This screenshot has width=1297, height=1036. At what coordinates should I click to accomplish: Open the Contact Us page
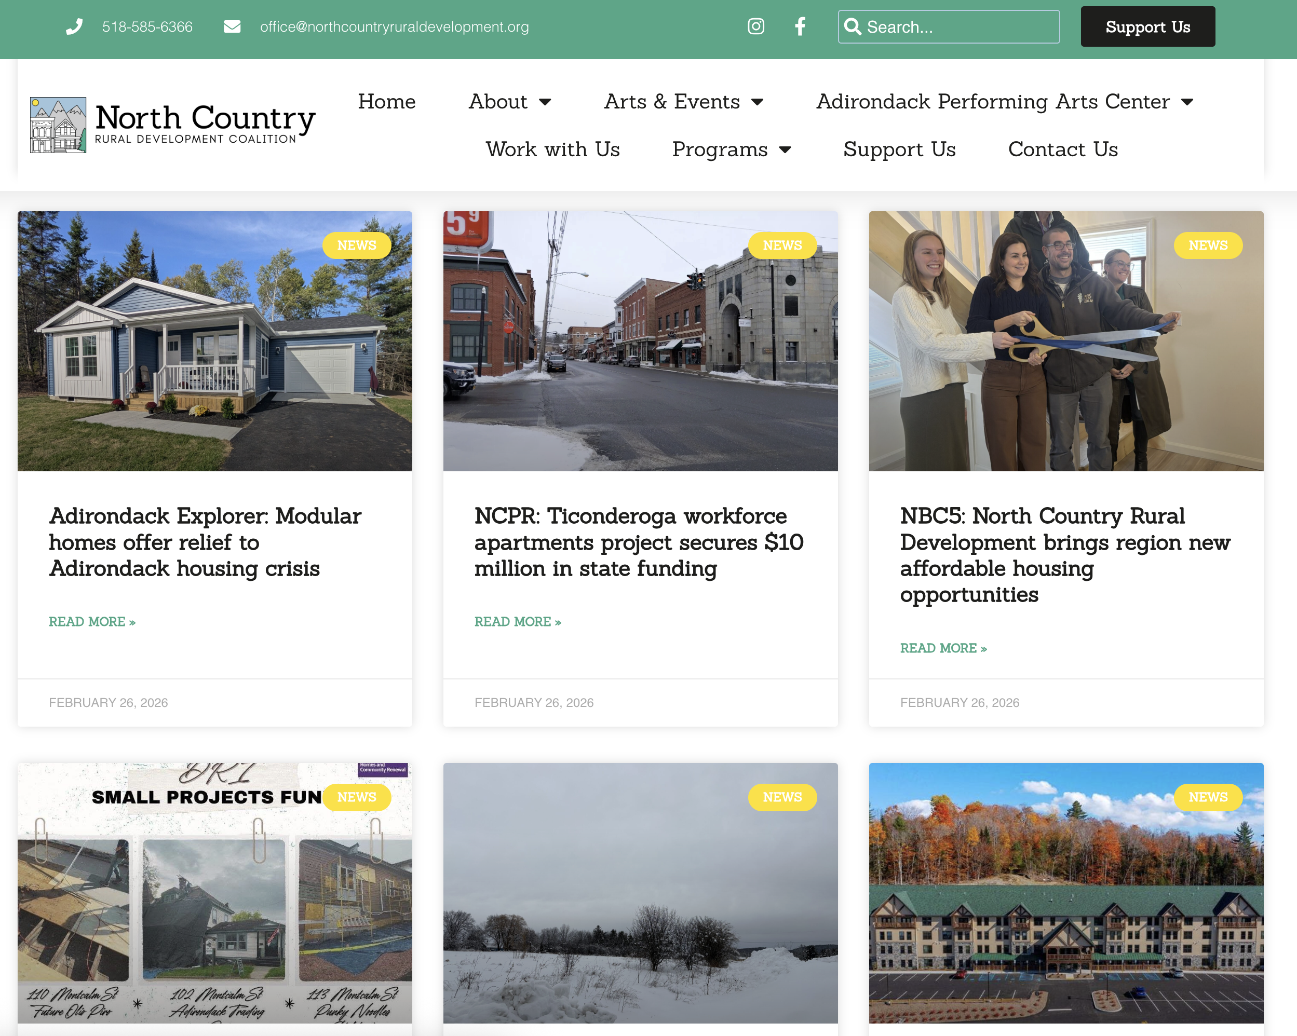pos(1063,149)
